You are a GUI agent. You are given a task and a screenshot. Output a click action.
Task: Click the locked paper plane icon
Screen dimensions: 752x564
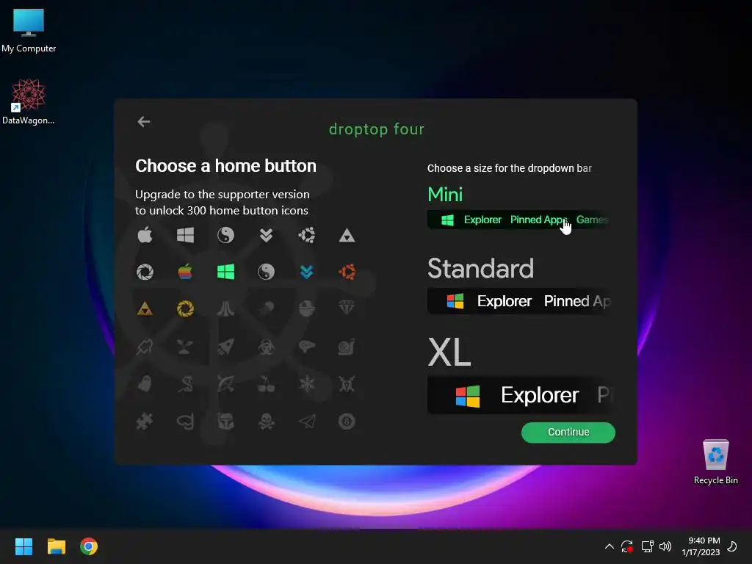[x=306, y=422]
